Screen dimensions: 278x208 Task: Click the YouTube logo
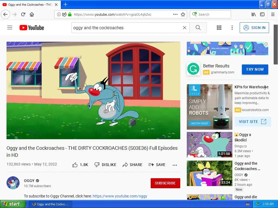(x=32, y=28)
